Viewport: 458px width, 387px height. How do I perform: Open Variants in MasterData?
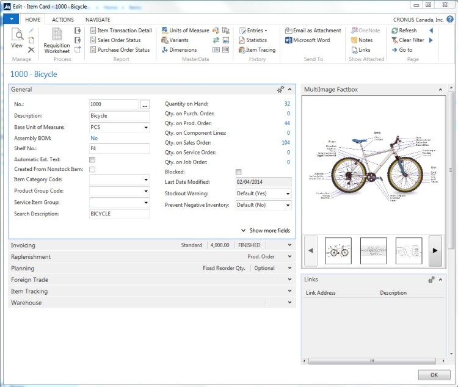pyautogui.click(x=175, y=40)
